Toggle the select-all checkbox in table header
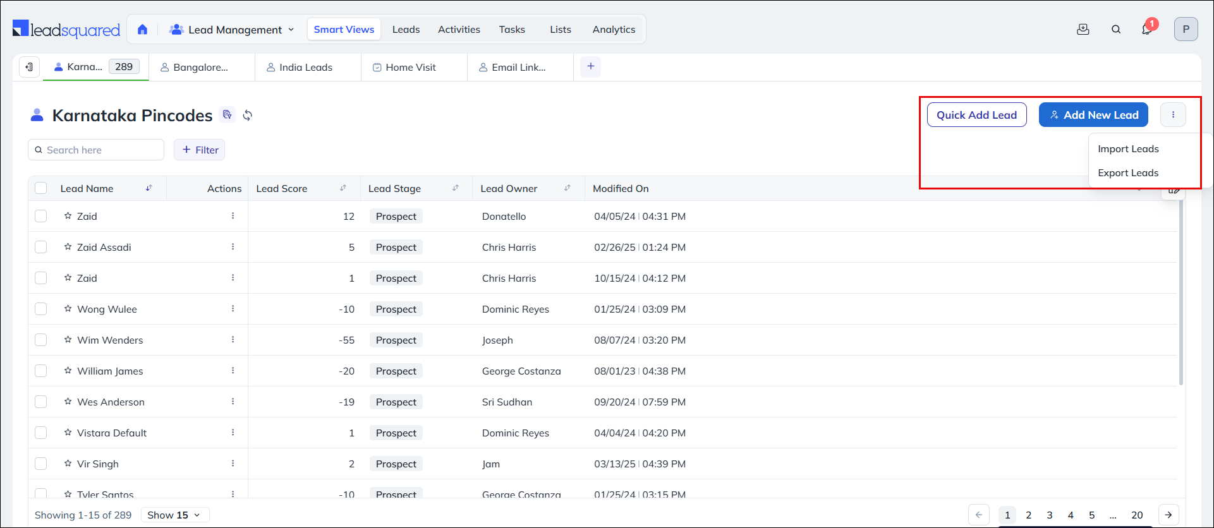 coord(41,188)
